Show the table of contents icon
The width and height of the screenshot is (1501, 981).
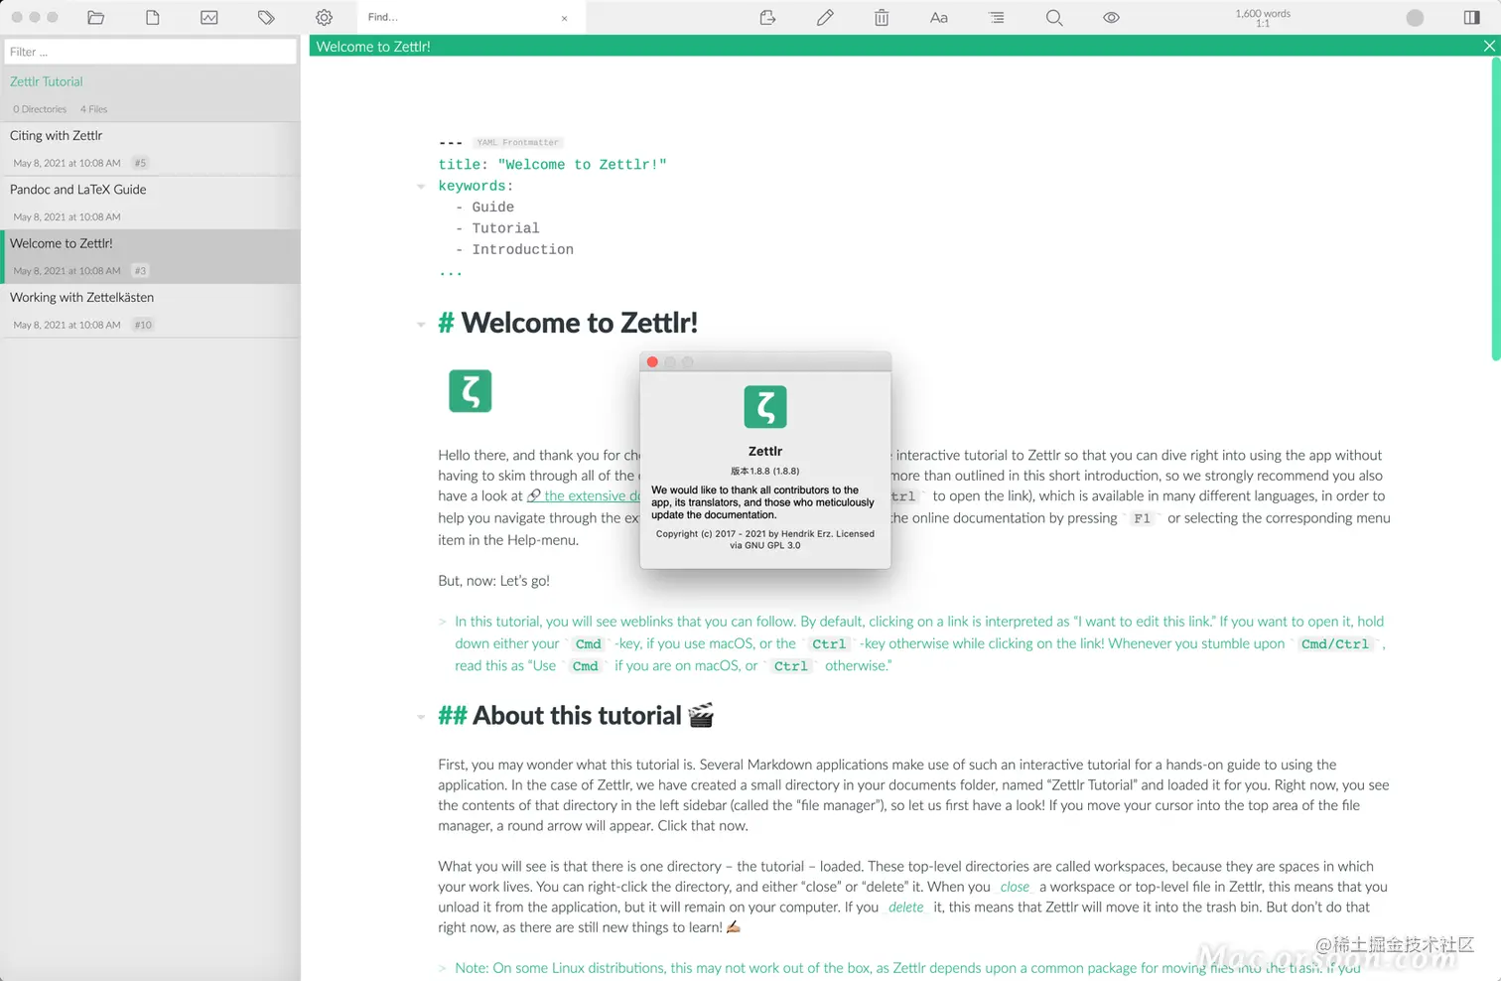(x=997, y=17)
